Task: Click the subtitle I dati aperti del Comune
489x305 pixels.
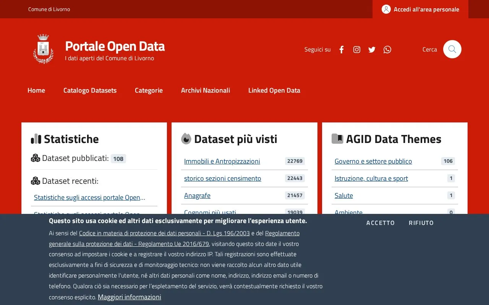Action: pyautogui.click(x=110, y=58)
